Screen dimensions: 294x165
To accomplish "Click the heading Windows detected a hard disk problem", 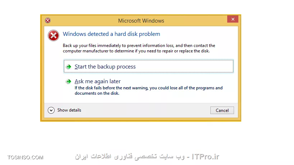I will pyautogui.click(x=111, y=34).
